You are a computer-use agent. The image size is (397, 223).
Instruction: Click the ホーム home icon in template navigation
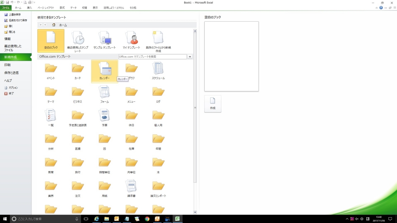(x=54, y=25)
